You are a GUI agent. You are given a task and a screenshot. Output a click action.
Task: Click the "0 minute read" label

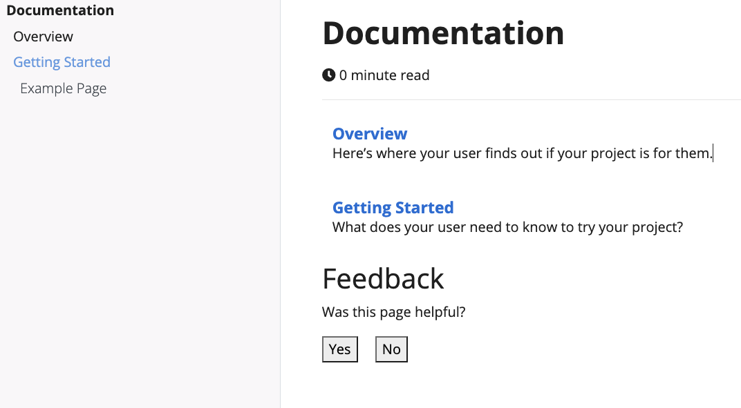point(382,75)
